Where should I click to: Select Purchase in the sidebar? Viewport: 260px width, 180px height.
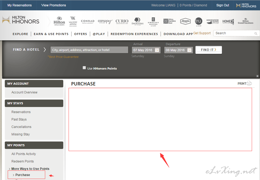[x=23, y=175]
